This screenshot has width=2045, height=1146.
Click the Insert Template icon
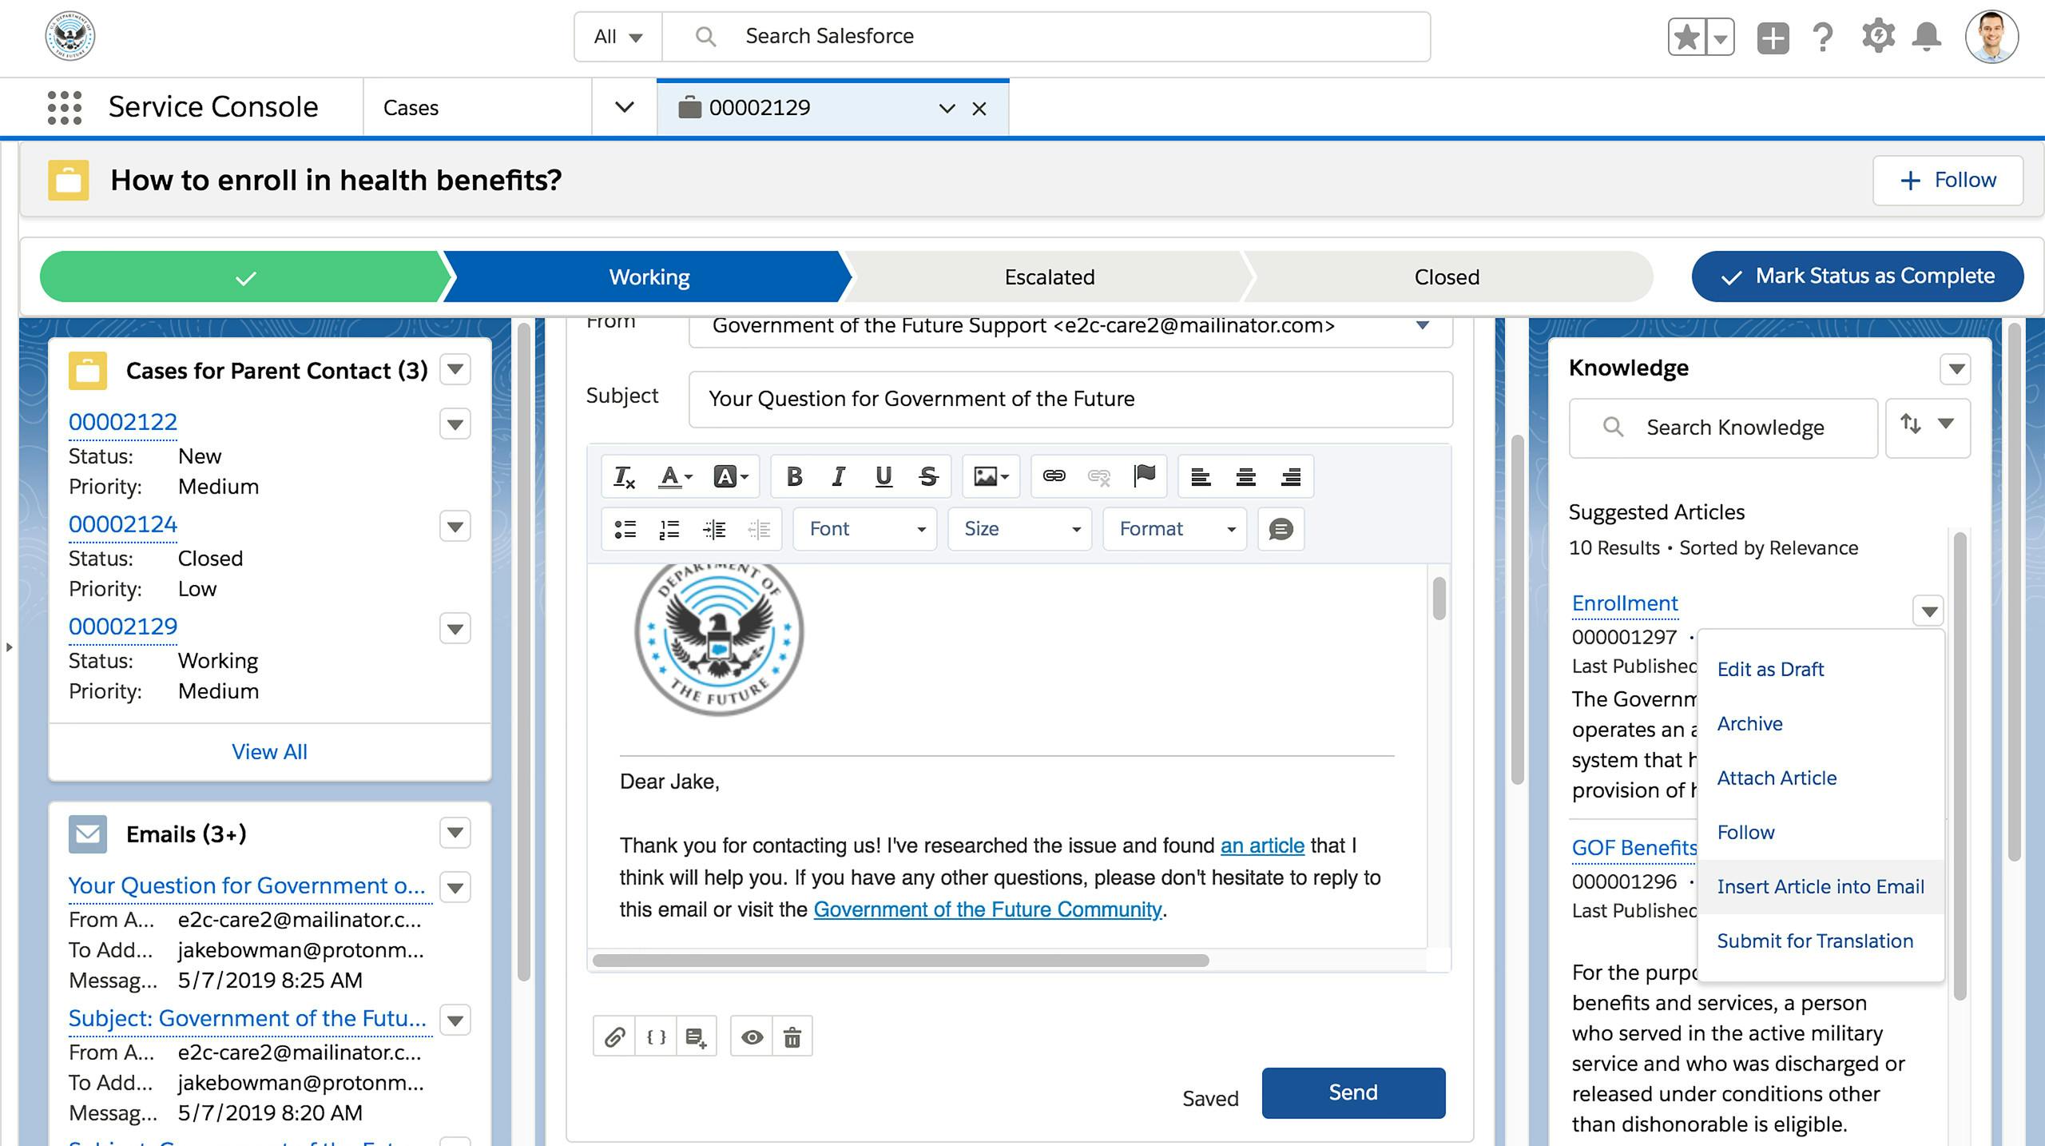point(696,1037)
